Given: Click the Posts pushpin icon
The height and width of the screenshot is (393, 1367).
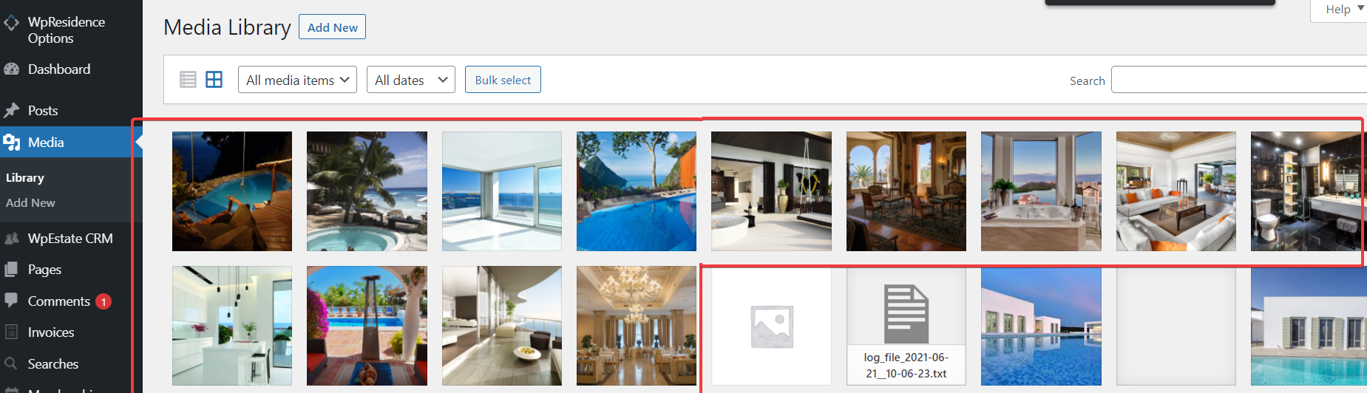Looking at the screenshot, I should 11,111.
